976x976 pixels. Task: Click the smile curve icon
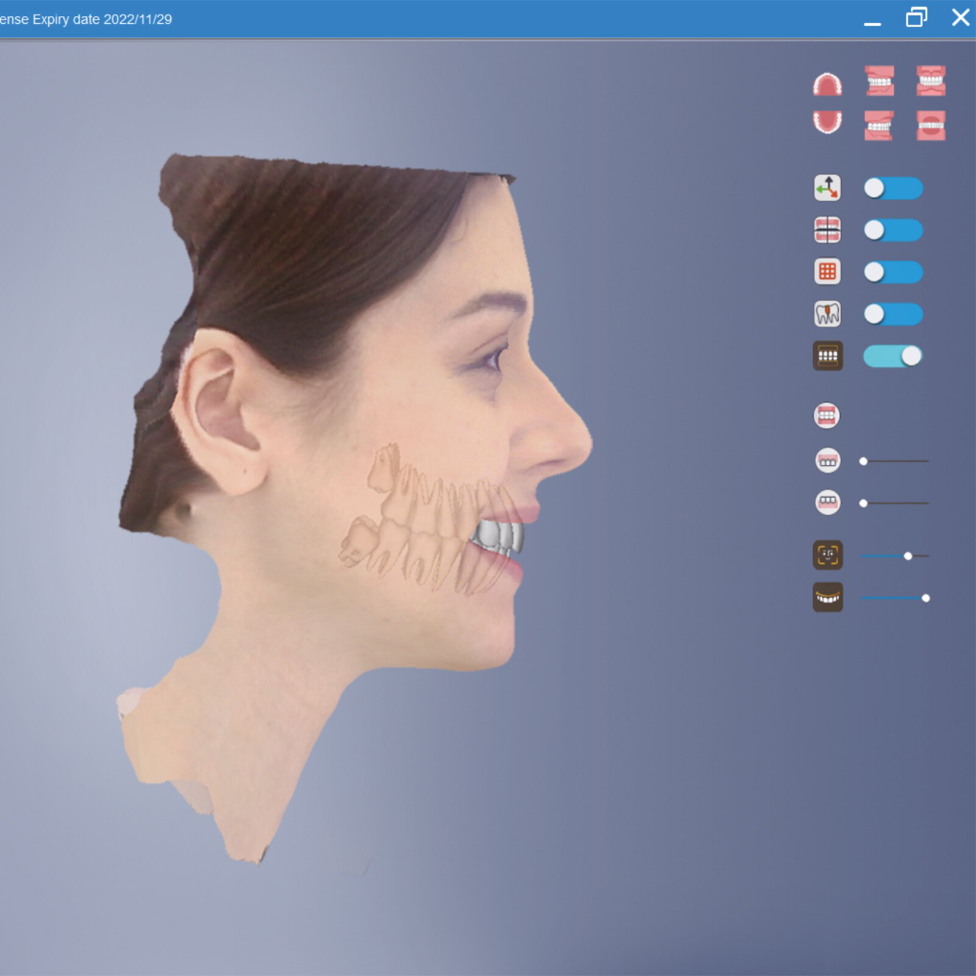pyautogui.click(x=827, y=597)
